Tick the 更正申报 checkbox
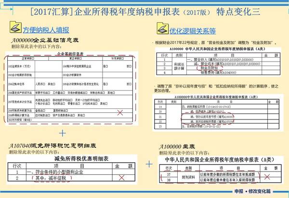This screenshot has height=198, width=289. [80, 59]
